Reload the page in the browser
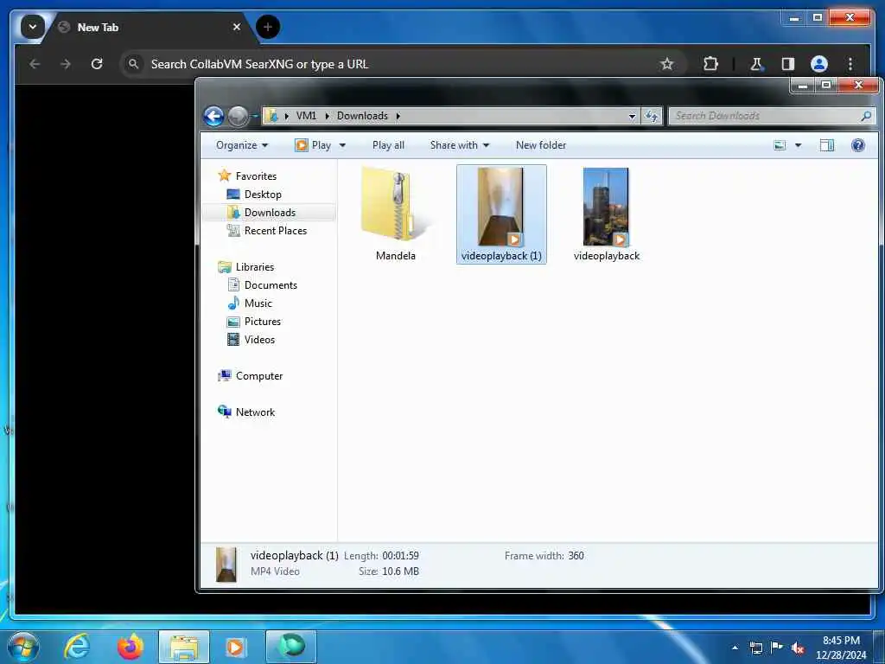This screenshot has height=664, width=885. coord(97,64)
